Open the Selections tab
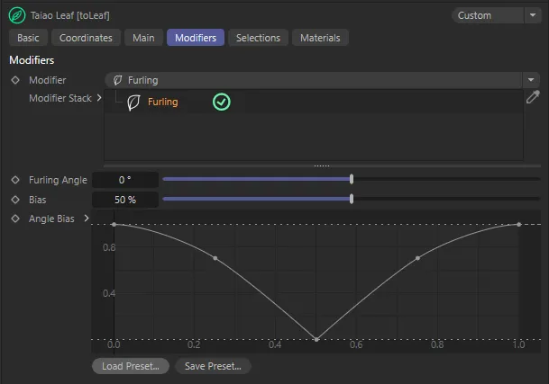This screenshot has width=549, height=384. click(258, 38)
